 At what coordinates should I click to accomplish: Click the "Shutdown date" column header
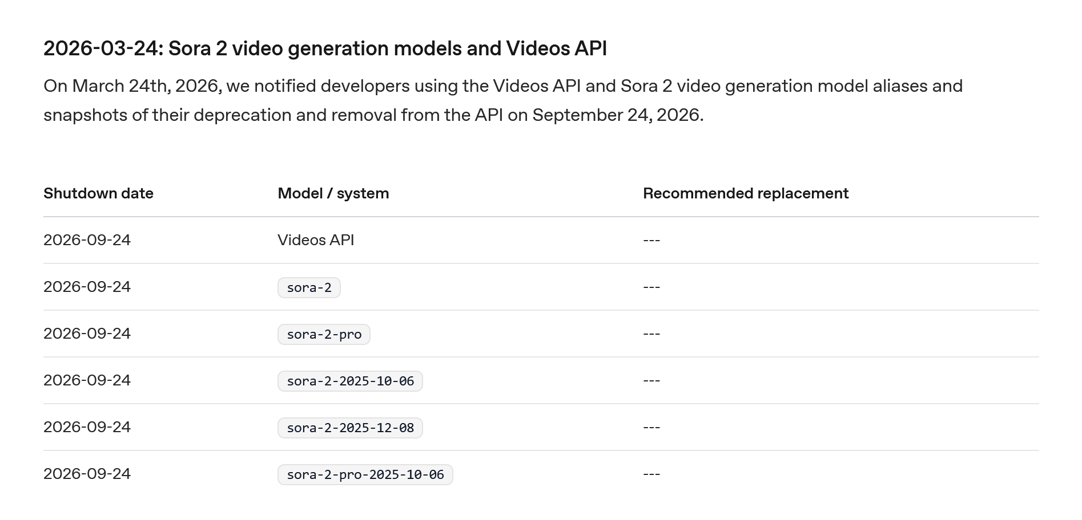point(98,193)
